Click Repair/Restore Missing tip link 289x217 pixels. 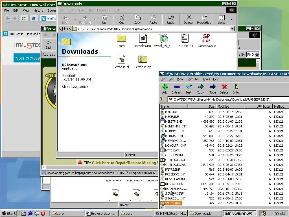125,163
